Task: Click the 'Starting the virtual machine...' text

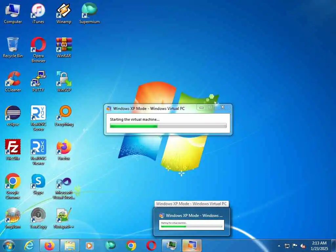Action: pyautogui.click(x=135, y=119)
